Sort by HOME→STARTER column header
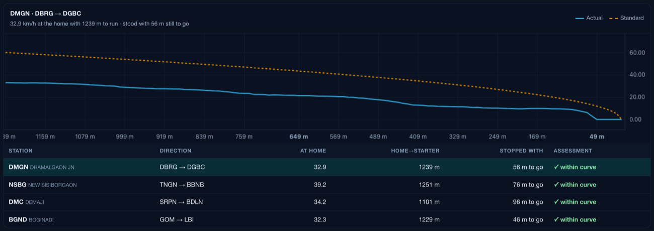The height and width of the screenshot is (231, 654). click(416, 151)
